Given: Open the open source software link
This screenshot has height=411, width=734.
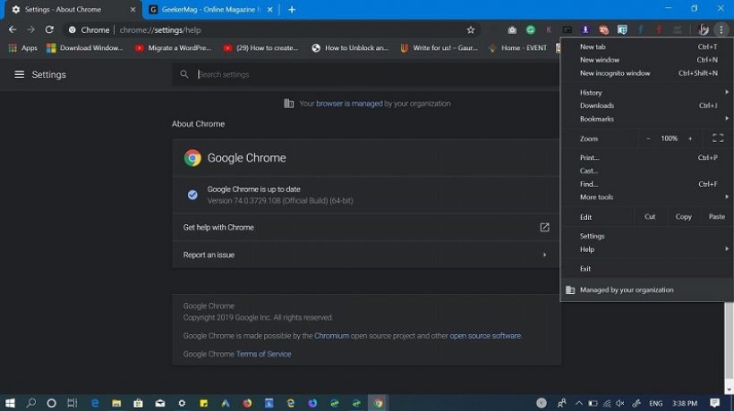Looking at the screenshot, I should coord(485,336).
